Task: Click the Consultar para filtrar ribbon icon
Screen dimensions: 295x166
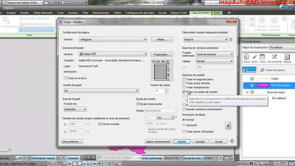Action: (x=35, y=18)
